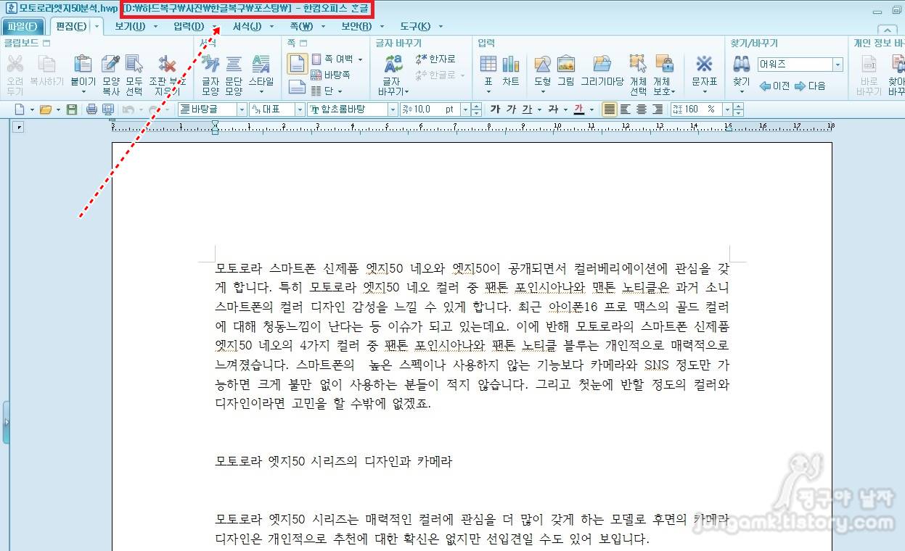Click 조판 부호 지우기 button

click(167, 74)
